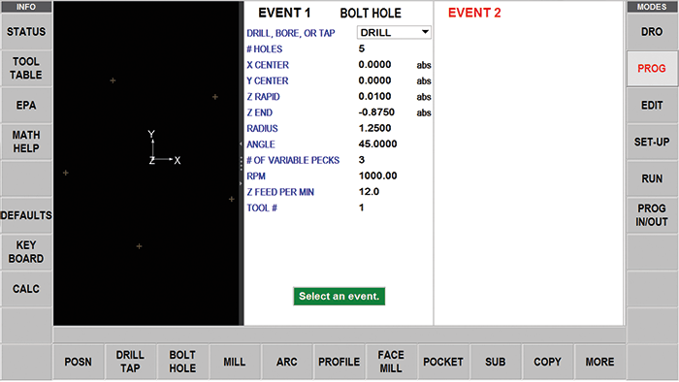Show MORE event options
The height and width of the screenshot is (382, 679).
599,362
